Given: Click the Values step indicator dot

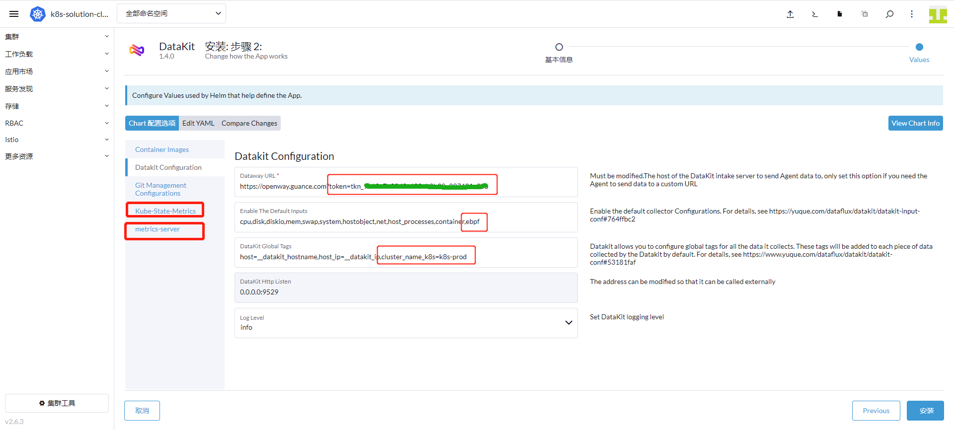Looking at the screenshot, I should coord(919,47).
